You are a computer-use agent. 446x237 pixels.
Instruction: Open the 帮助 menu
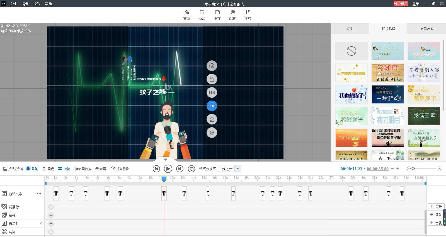coord(48,4)
